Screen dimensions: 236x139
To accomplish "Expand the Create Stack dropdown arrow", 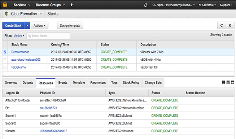I will [27, 25].
